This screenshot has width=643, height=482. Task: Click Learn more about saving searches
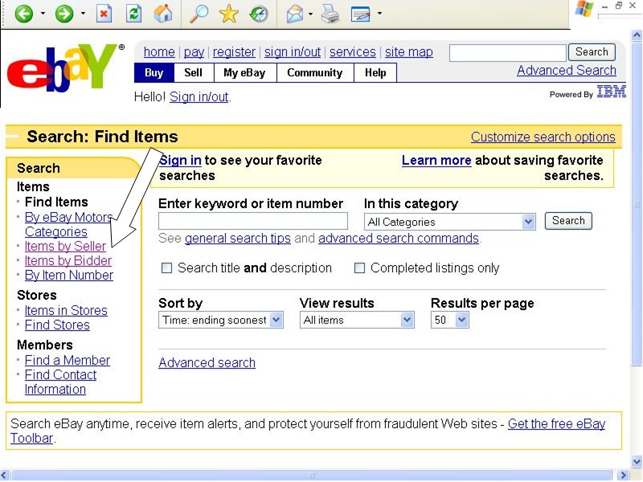[x=436, y=160]
